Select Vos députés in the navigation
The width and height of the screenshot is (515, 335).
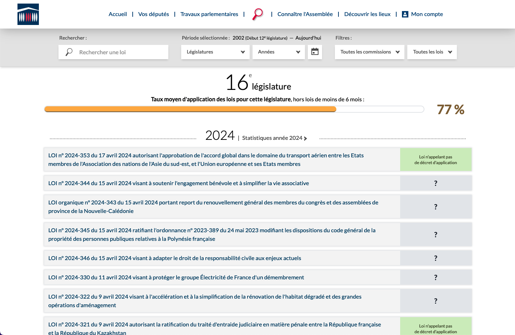pos(153,14)
